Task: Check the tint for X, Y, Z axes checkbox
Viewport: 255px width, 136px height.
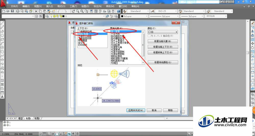Action: 149,36
